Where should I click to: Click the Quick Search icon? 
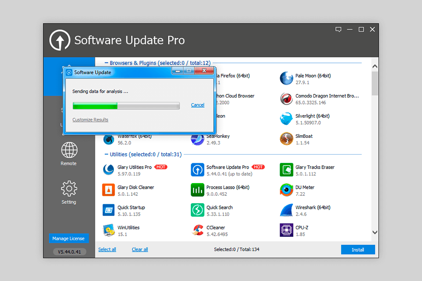[197, 210]
